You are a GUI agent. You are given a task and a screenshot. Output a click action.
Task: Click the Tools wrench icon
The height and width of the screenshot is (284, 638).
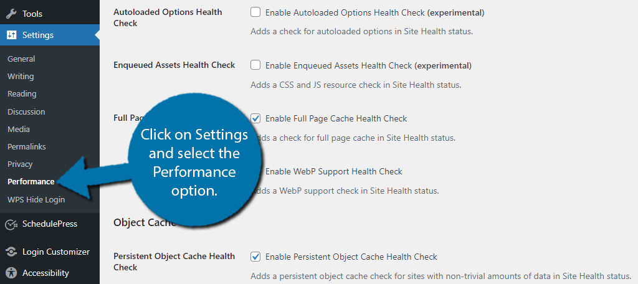(11, 14)
